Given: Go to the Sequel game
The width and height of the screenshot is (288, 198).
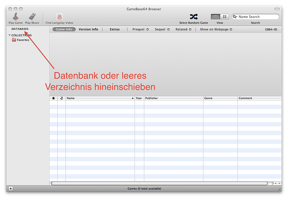Looking at the screenshot, I should coord(162,29).
